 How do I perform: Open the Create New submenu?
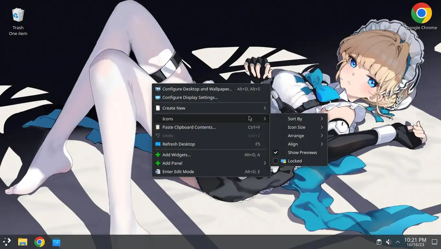click(211, 108)
